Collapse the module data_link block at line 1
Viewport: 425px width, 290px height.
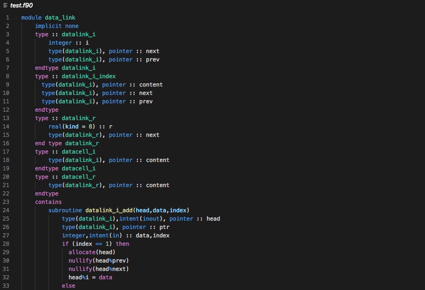pyautogui.click(x=16, y=18)
